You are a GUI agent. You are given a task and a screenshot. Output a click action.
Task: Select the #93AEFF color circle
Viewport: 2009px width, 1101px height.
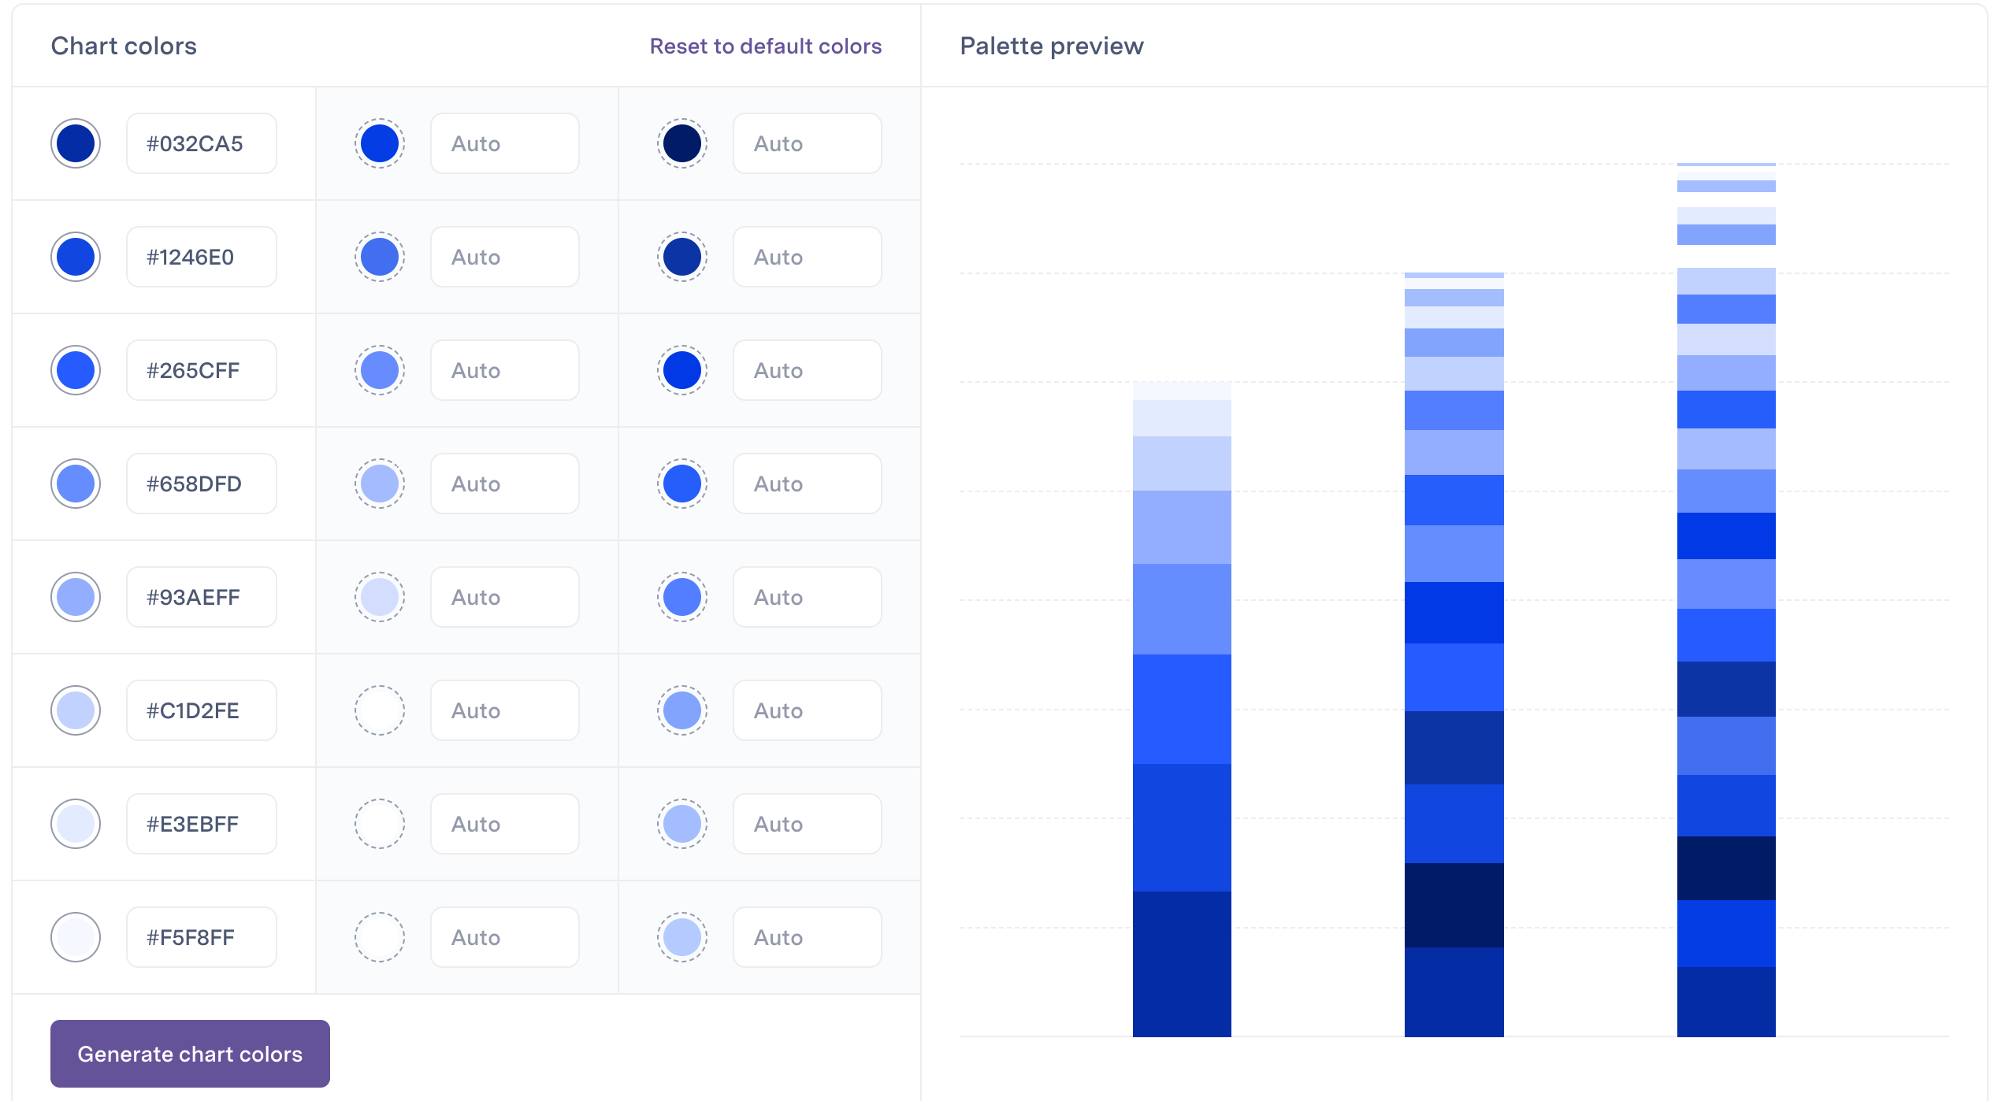[x=75, y=597]
